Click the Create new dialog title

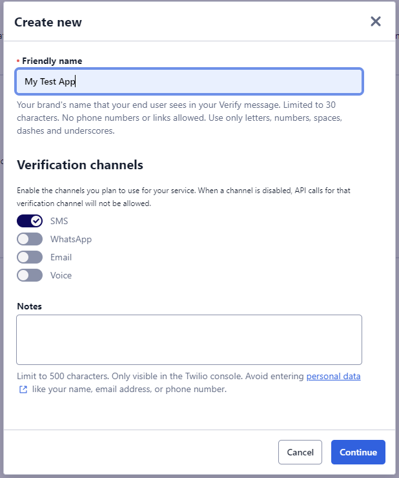click(x=48, y=22)
